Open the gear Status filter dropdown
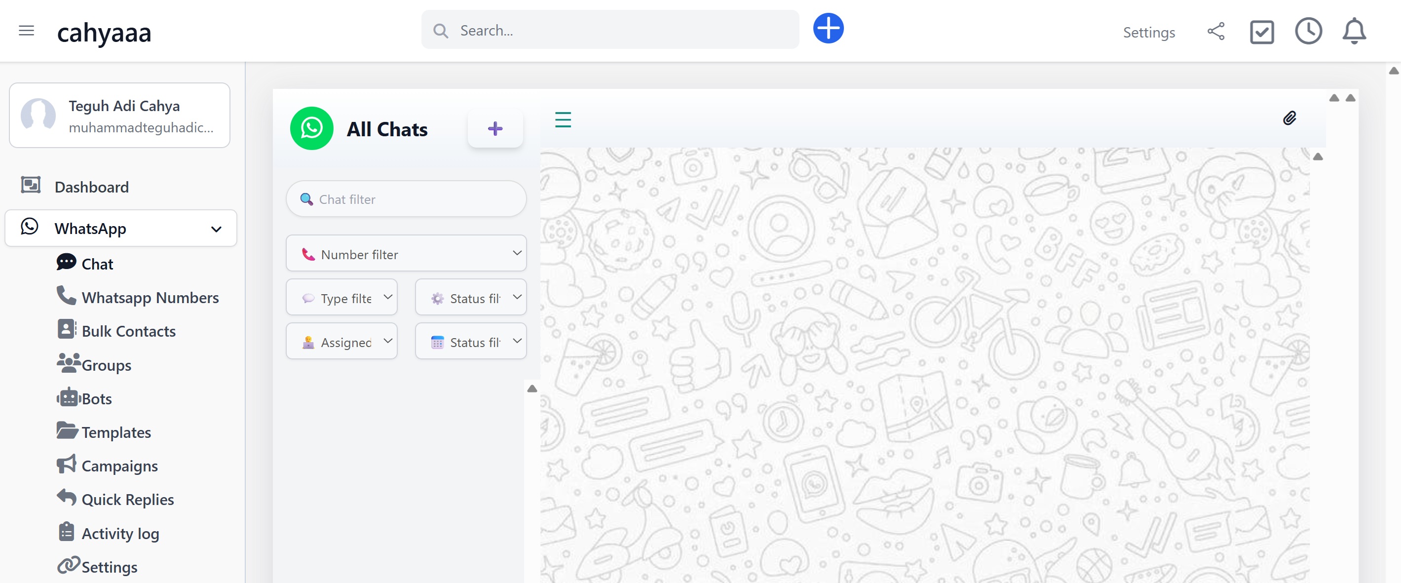Viewport: 1401px width, 583px height. pos(470,298)
